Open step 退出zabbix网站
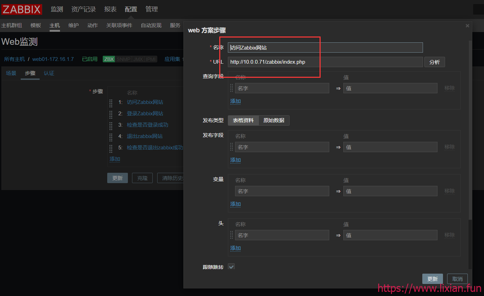Screen dimensions: 484x296 point(145,136)
